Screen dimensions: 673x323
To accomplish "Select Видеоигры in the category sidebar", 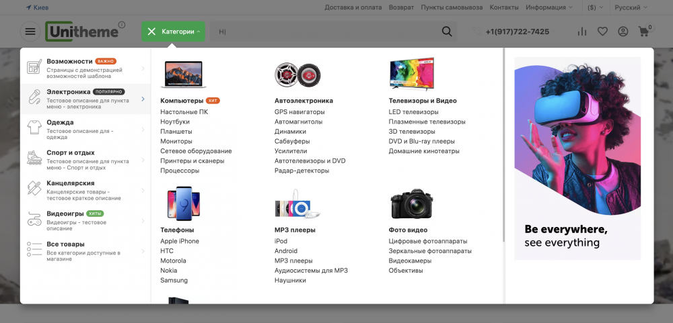I will point(65,214).
